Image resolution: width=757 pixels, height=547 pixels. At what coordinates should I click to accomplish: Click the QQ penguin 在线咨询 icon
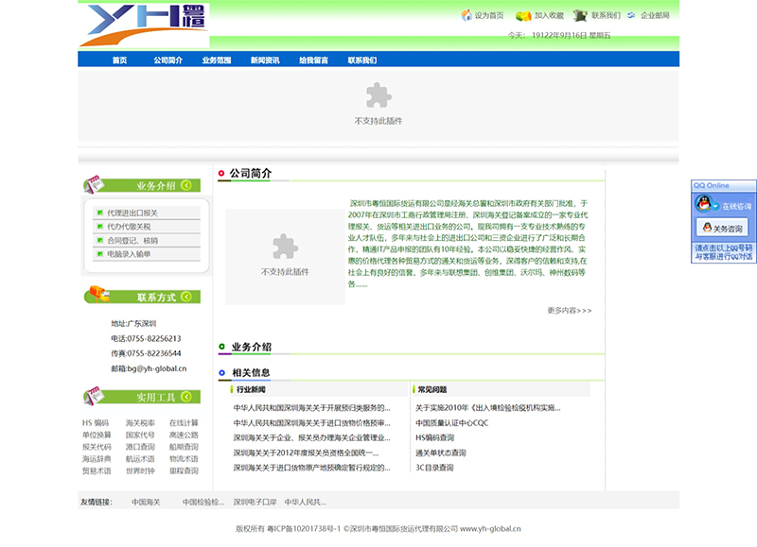pos(703,205)
